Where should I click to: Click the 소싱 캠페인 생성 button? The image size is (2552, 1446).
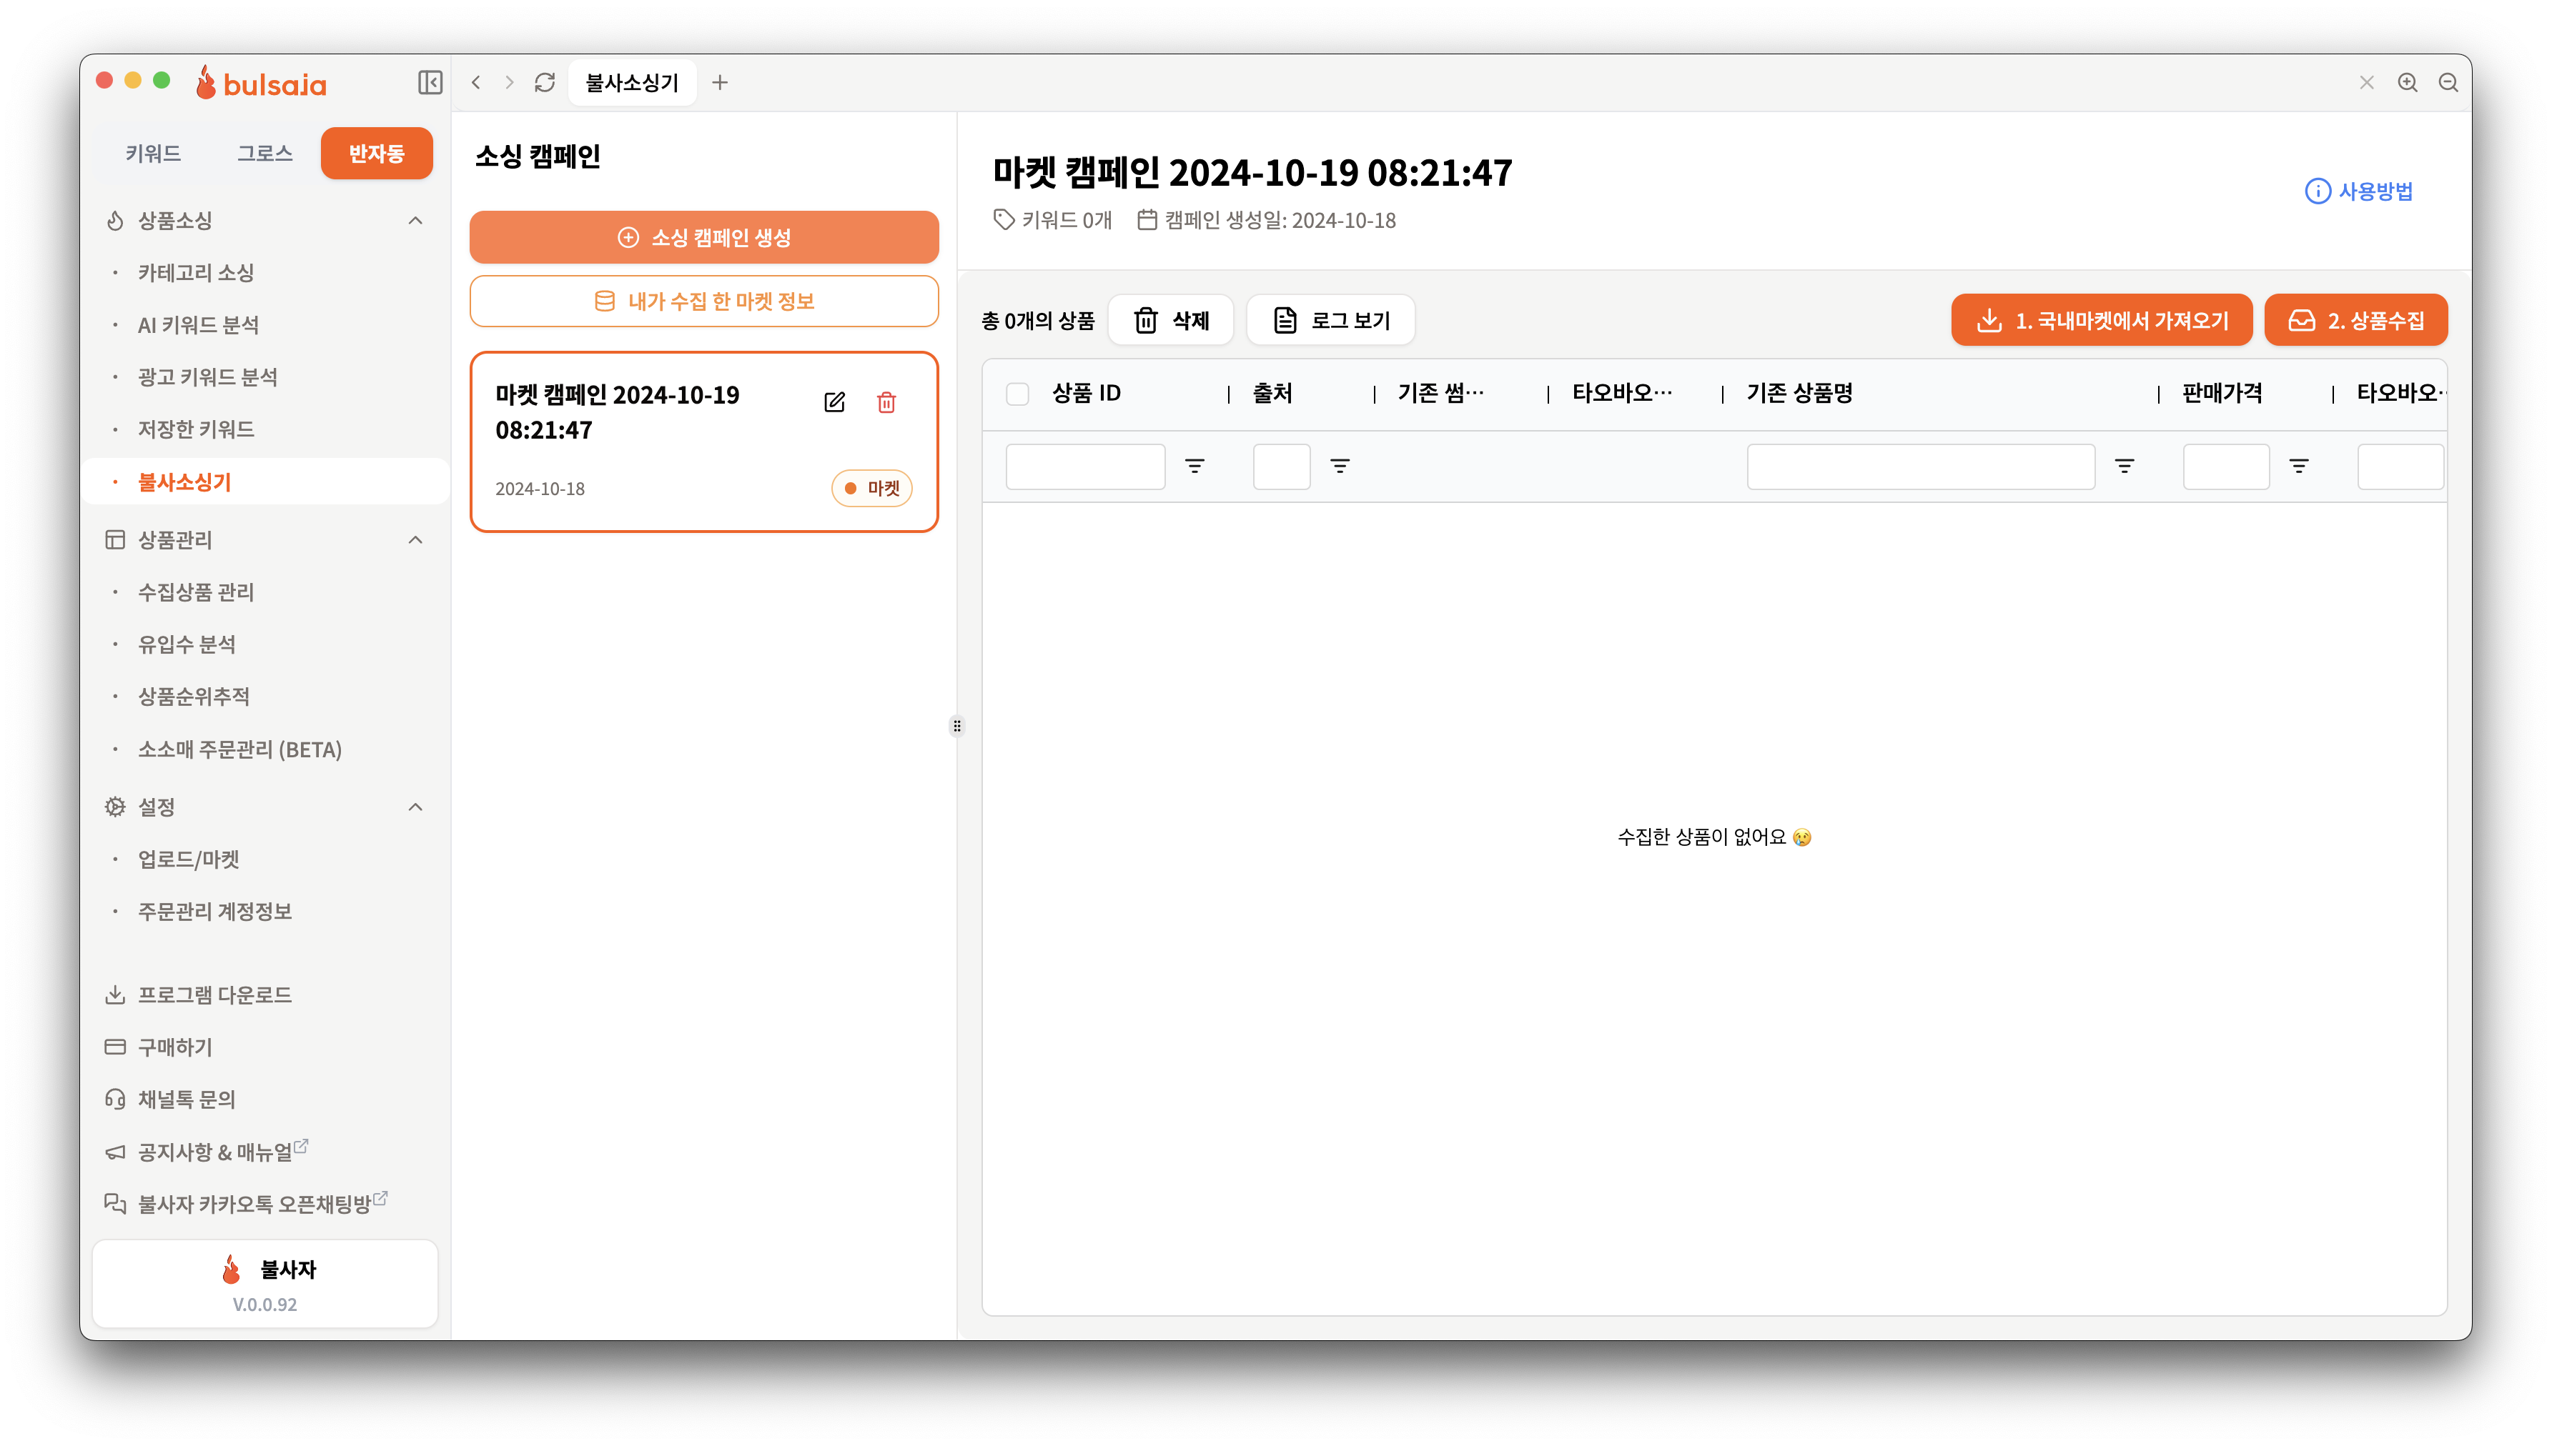703,237
